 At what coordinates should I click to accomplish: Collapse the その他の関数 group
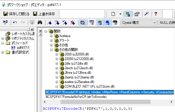[x=51, y=50]
